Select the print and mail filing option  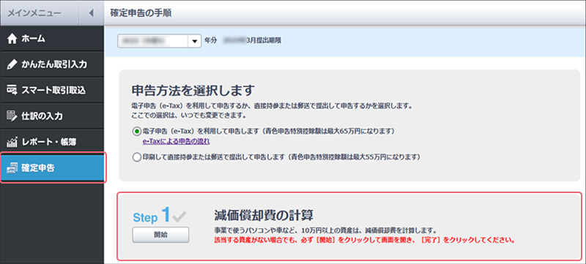[x=136, y=157]
